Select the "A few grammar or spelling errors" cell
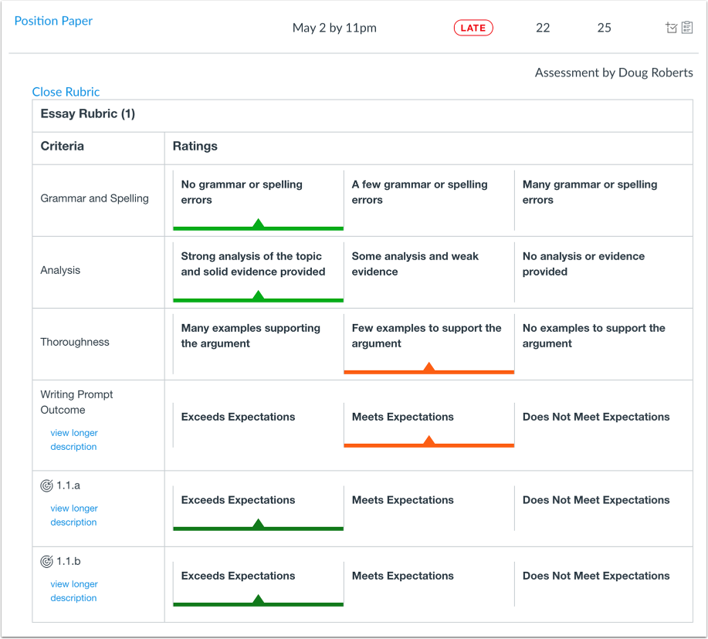The image size is (708, 639). 429,193
